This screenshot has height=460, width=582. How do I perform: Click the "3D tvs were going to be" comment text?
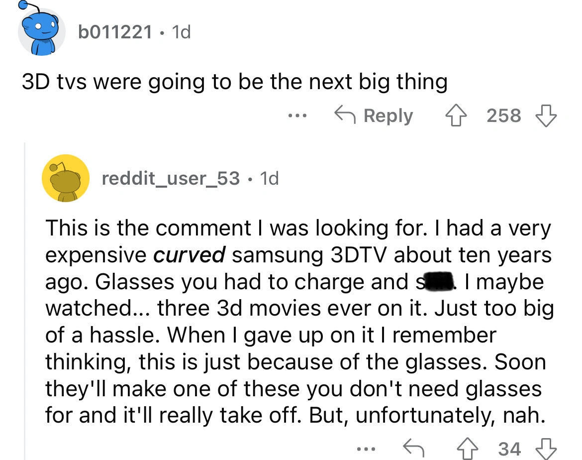click(234, 82)
